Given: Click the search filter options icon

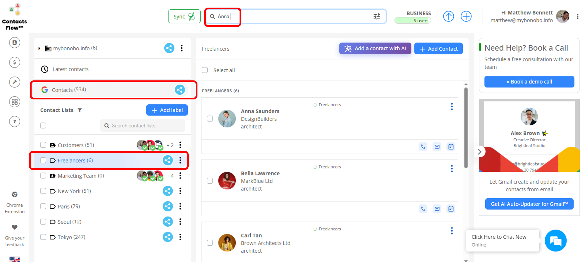Looking at the screenshot, I should click(377, 17).
